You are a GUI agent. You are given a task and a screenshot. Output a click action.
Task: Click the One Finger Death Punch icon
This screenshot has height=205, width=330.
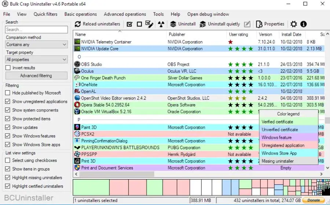pyautogui.click(x=77, y=78)
